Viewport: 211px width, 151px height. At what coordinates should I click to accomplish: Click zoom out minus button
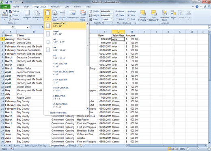pos(188,149)
